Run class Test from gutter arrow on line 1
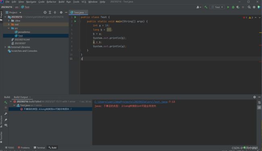Image resolution: width=262 pixels, height=151 pixels. (x=75, y=17)
